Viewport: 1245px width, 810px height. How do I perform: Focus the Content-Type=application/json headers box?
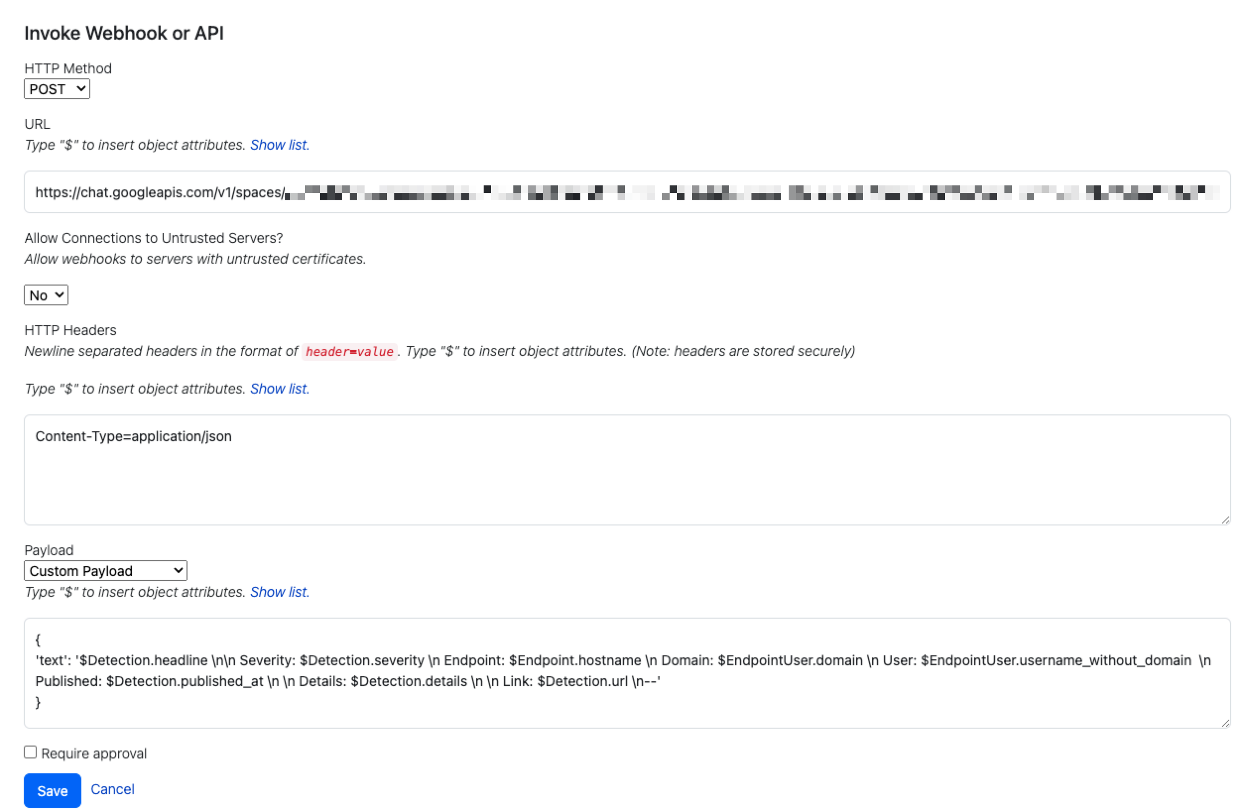(x=626, y=469)
